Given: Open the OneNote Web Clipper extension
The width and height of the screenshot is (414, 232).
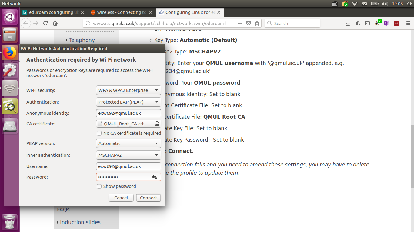Looking at the screenshot, I should pyautogui.click(x=387, y=23).
